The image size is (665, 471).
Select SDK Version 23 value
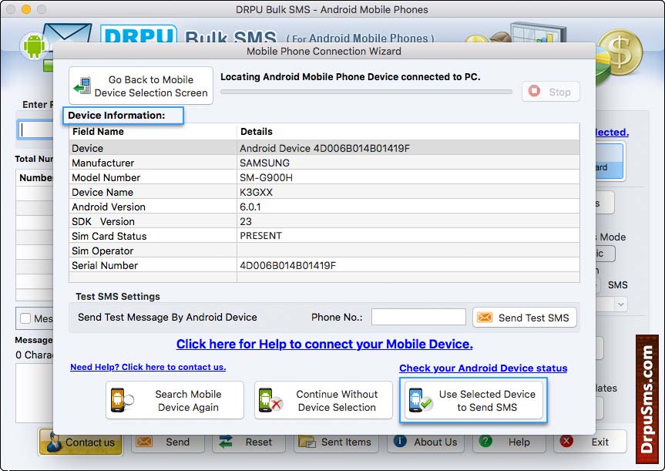pyautogui.click(x=246, y=221)
